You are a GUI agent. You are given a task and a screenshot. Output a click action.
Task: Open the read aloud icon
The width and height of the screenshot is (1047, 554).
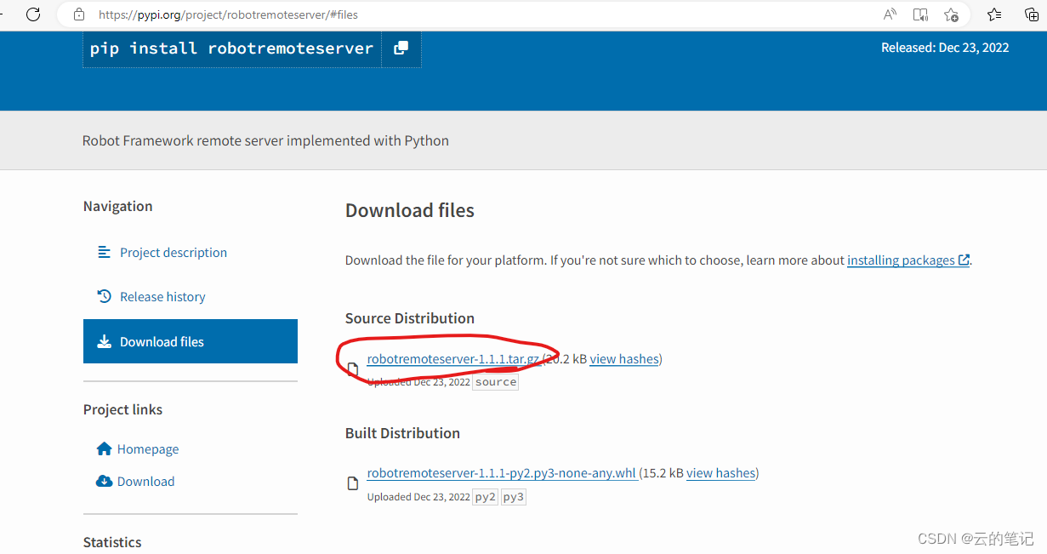pyautogui.click(x=890, y=14)
